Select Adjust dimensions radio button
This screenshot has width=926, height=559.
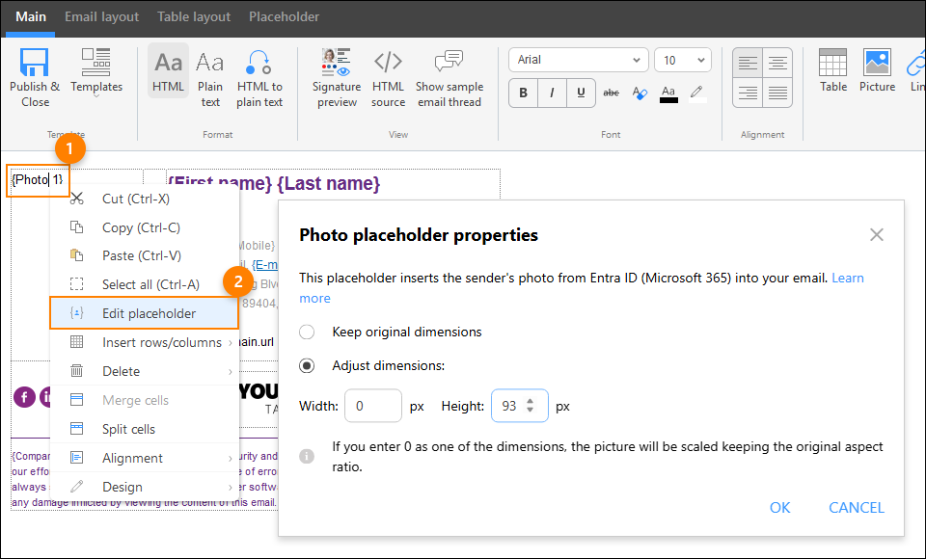(307, 366)
